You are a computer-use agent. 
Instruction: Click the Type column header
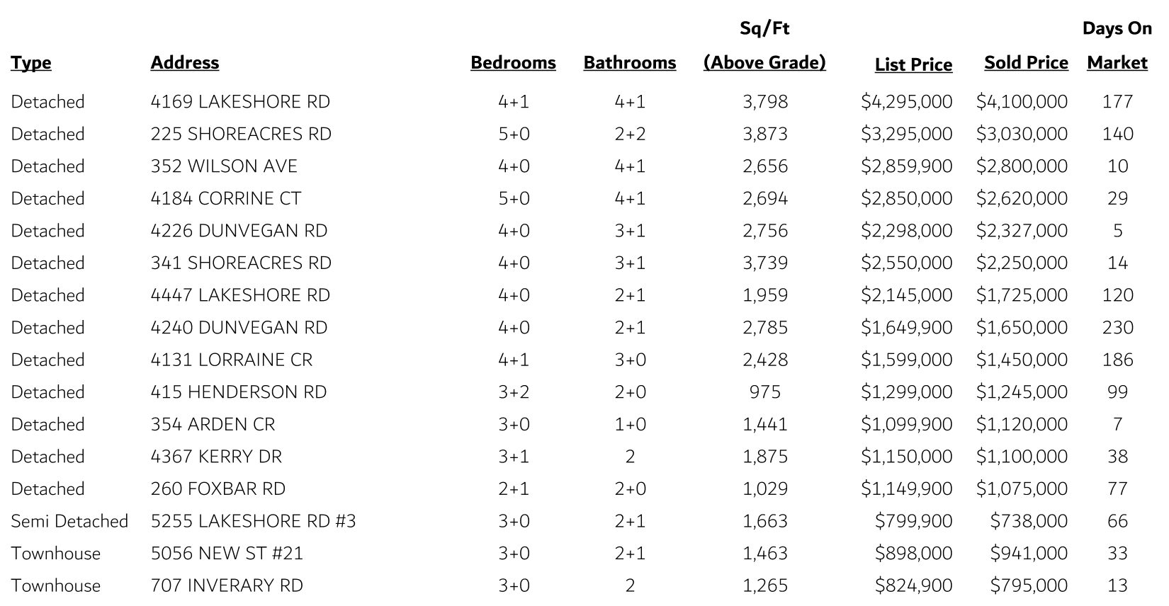(31, 63)
